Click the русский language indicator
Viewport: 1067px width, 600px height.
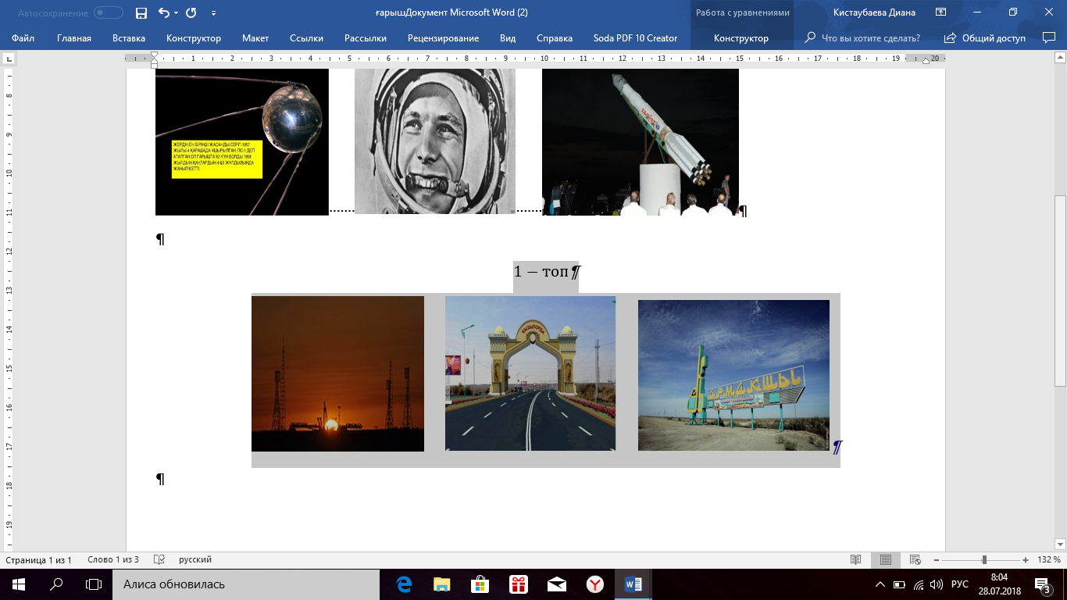195,560
